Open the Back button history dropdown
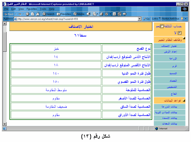This screenshot has width=191, height=142. [16, 14]
